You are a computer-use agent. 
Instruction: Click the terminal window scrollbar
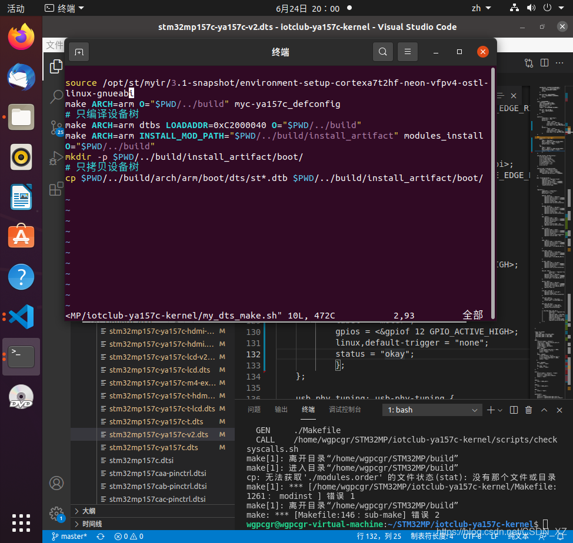pyautogui.click(x=494, y=193)
